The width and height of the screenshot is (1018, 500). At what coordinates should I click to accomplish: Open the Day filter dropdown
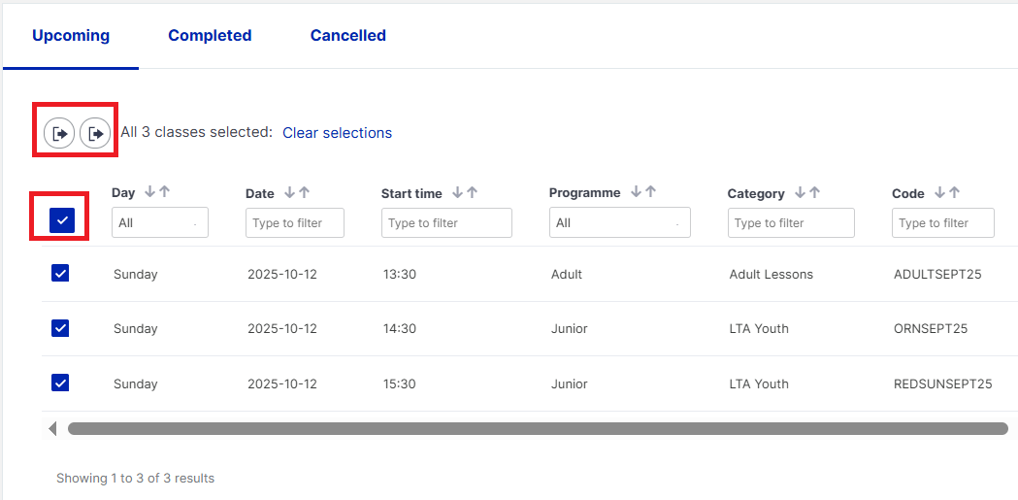[160, 223]
